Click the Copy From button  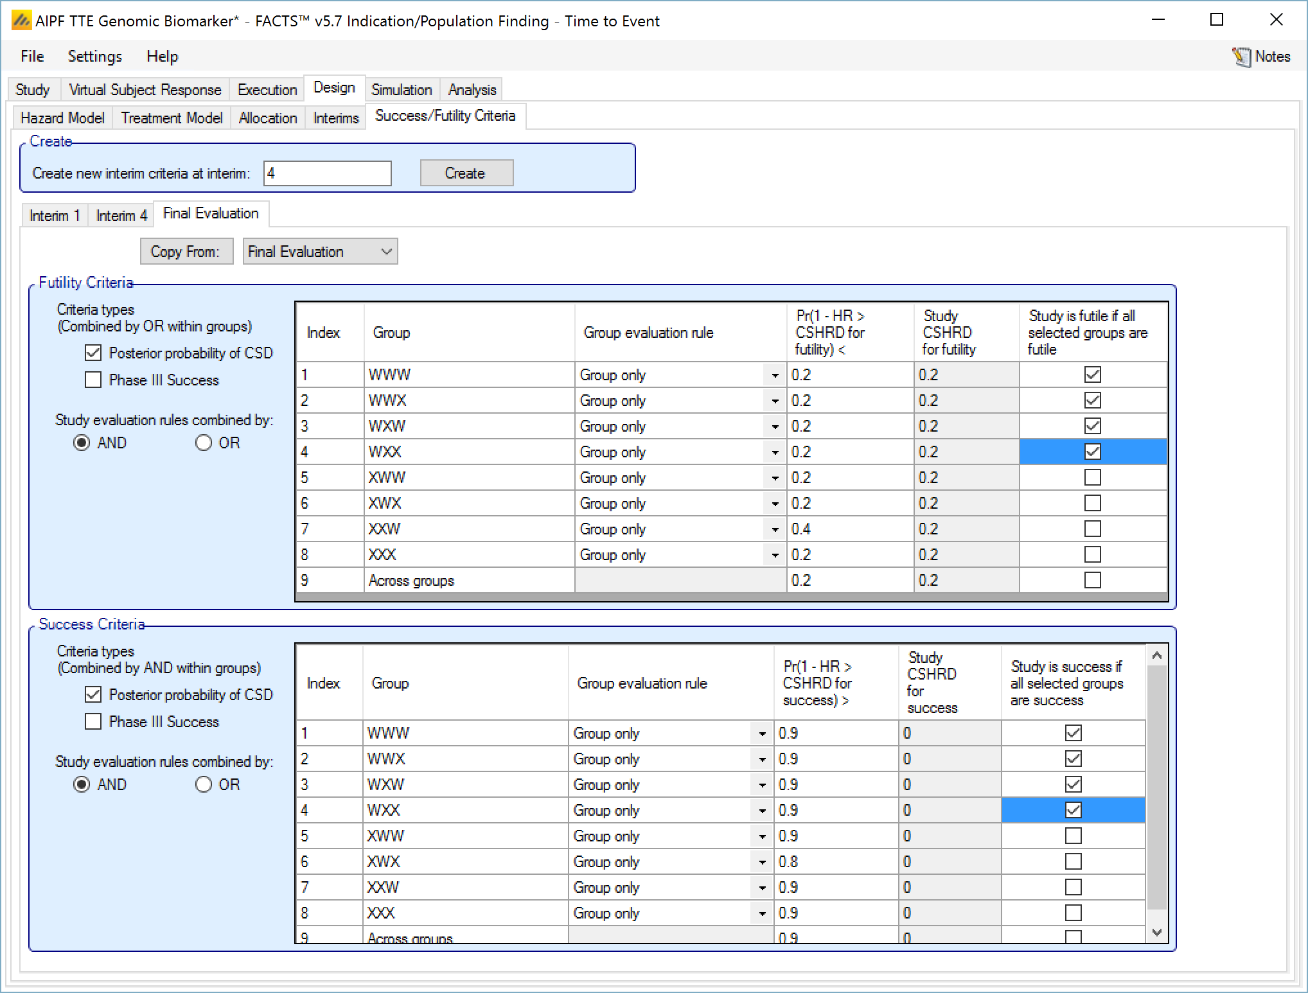click(x=186, y=252)
